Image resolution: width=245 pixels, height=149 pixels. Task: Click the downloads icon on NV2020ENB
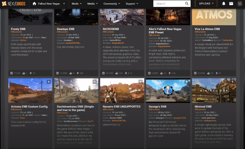(x=126, y=73)
